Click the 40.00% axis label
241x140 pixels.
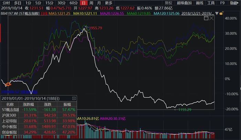231,18
